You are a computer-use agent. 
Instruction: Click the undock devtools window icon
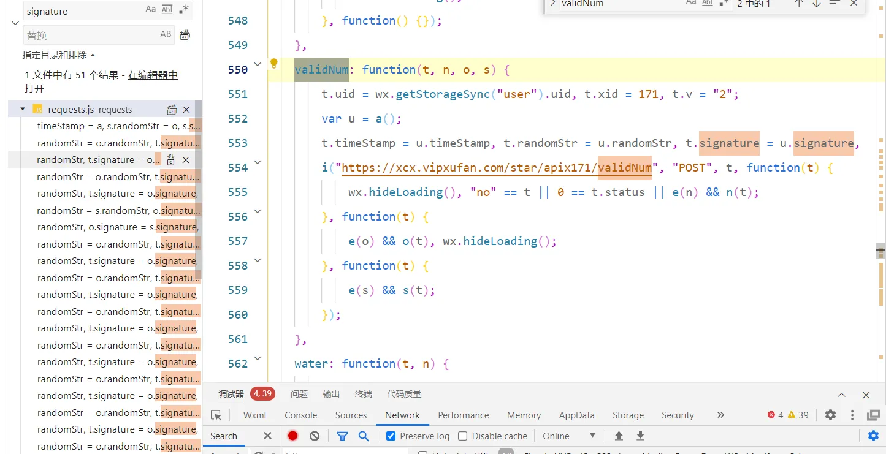coord(874,415)
